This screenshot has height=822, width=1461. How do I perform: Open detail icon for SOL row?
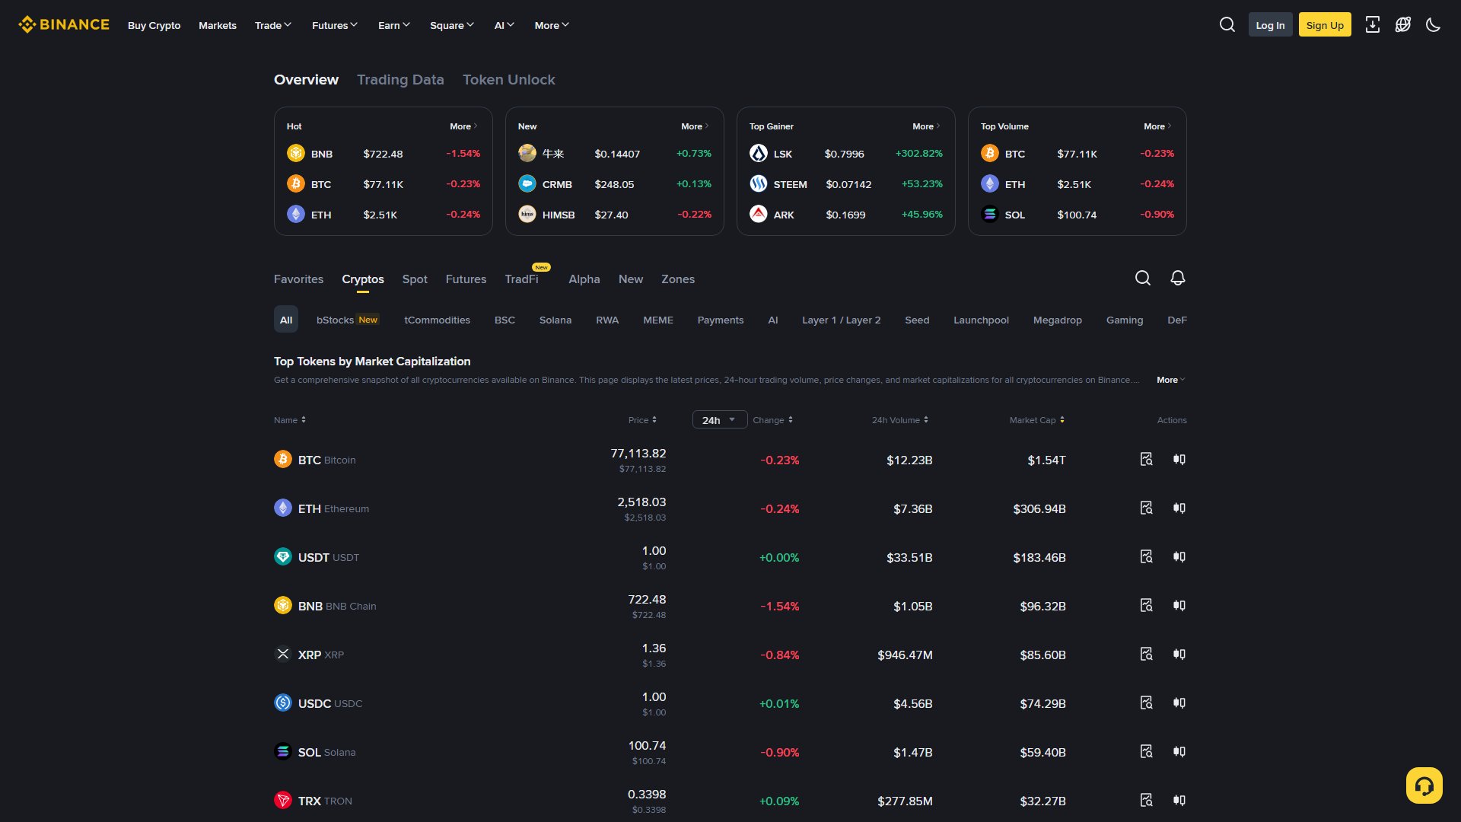(x=1146, y=751)
